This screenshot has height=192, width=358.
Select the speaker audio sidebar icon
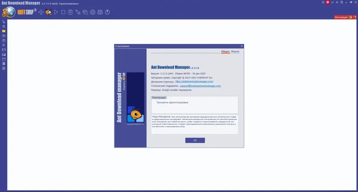click(4, 45)
